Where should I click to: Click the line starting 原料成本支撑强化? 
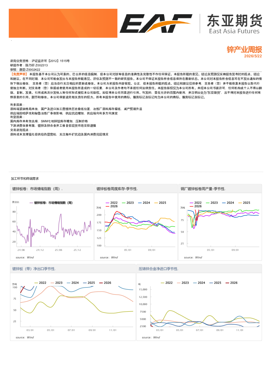59,134
